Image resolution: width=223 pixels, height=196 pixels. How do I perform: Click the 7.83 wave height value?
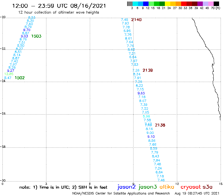[134, 65]
